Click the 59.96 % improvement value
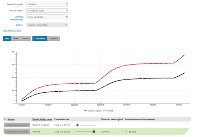This screenshot has width=207, height=137. coord(133,132)
